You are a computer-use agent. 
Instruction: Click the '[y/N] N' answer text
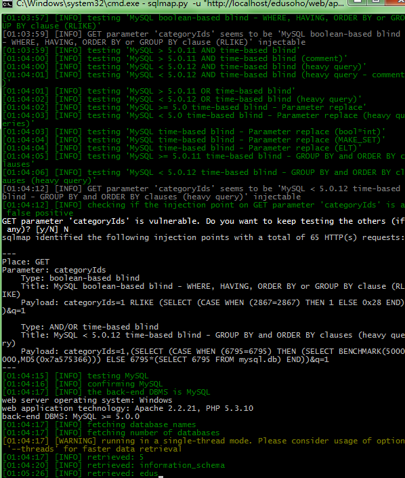pos(51,229)
